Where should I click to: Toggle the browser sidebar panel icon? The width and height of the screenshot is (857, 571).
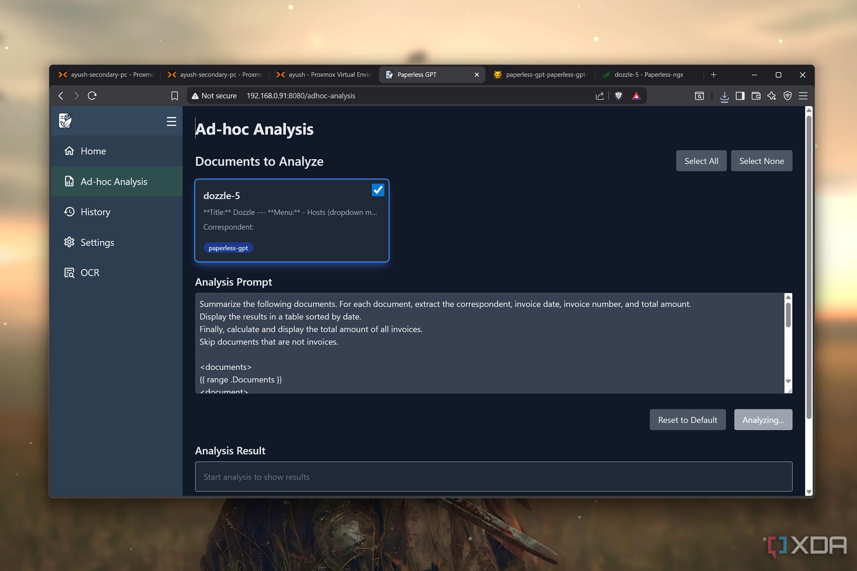pyautogui.click(x=740, y=96)
